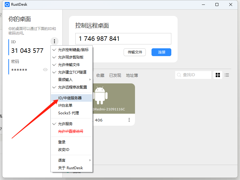This screenshot has width=240, height=180.
Task: Select the Android device card thumbnail
Action: tap(114, 99)
